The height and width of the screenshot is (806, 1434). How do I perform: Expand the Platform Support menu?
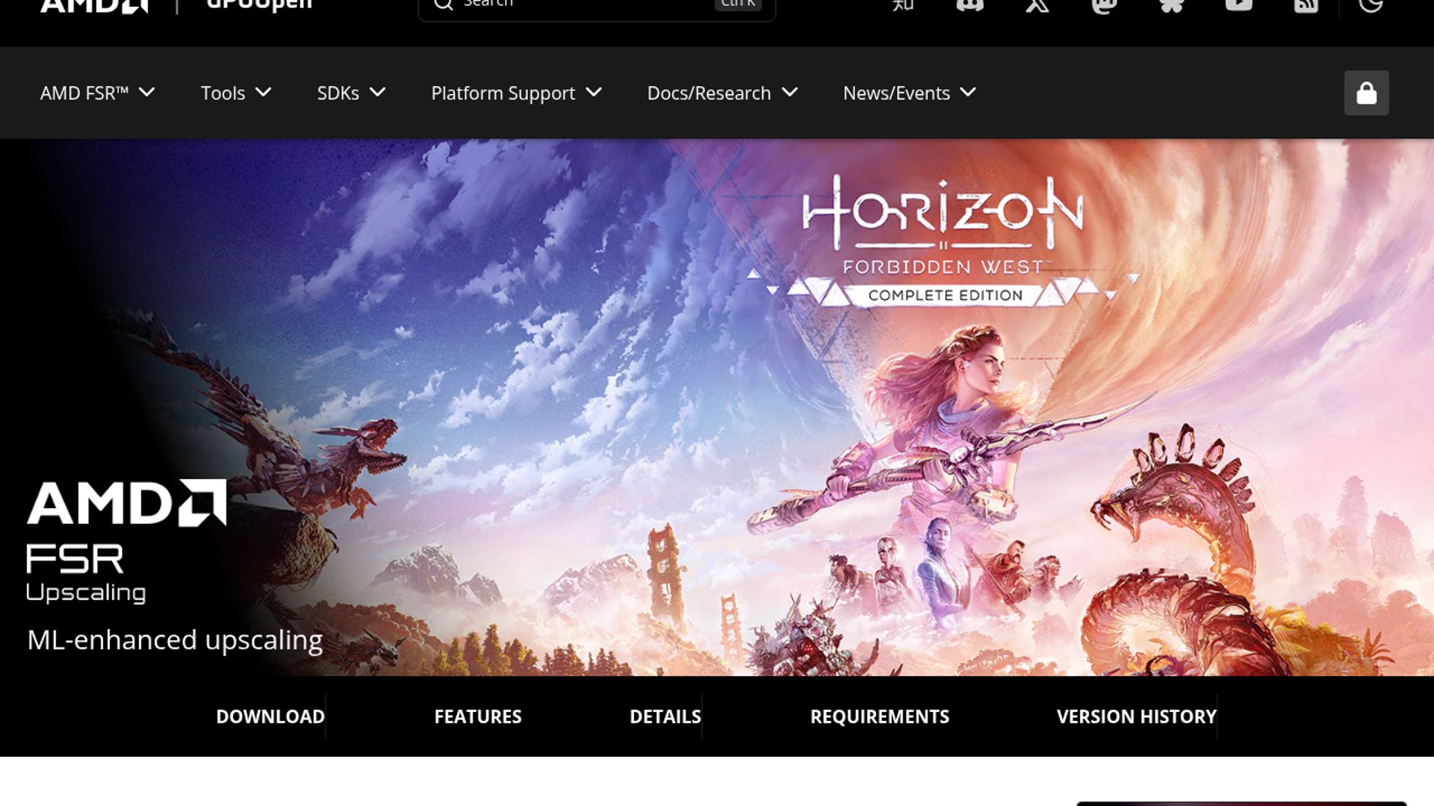pyautogui.click(x=516, y=93)
